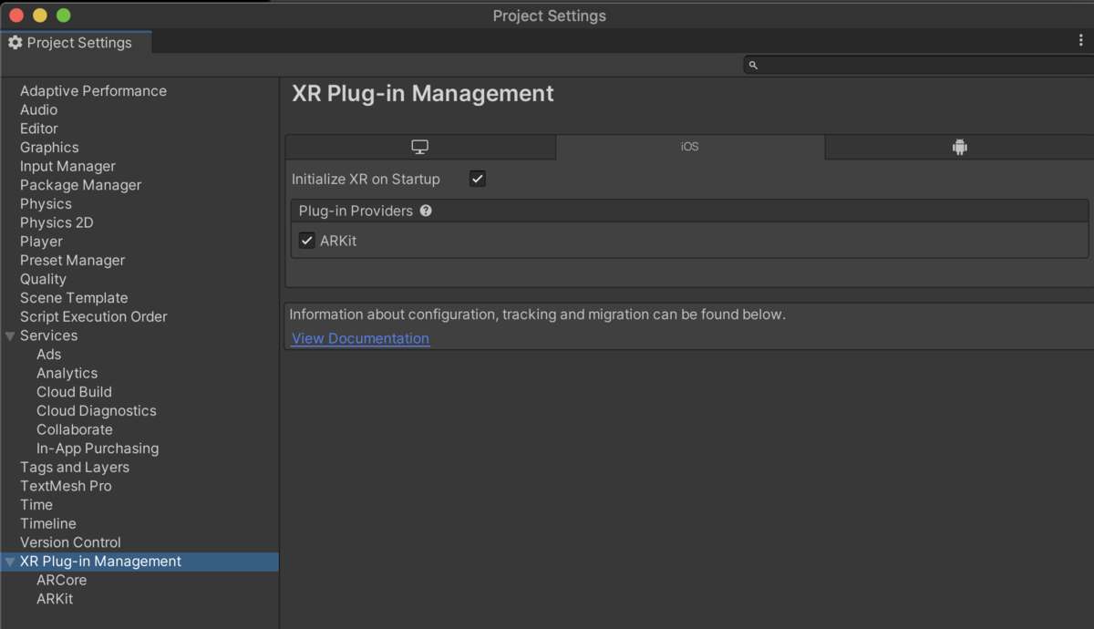
Task: Select the iOS platform tab
Action: click(x=690, y=147)
